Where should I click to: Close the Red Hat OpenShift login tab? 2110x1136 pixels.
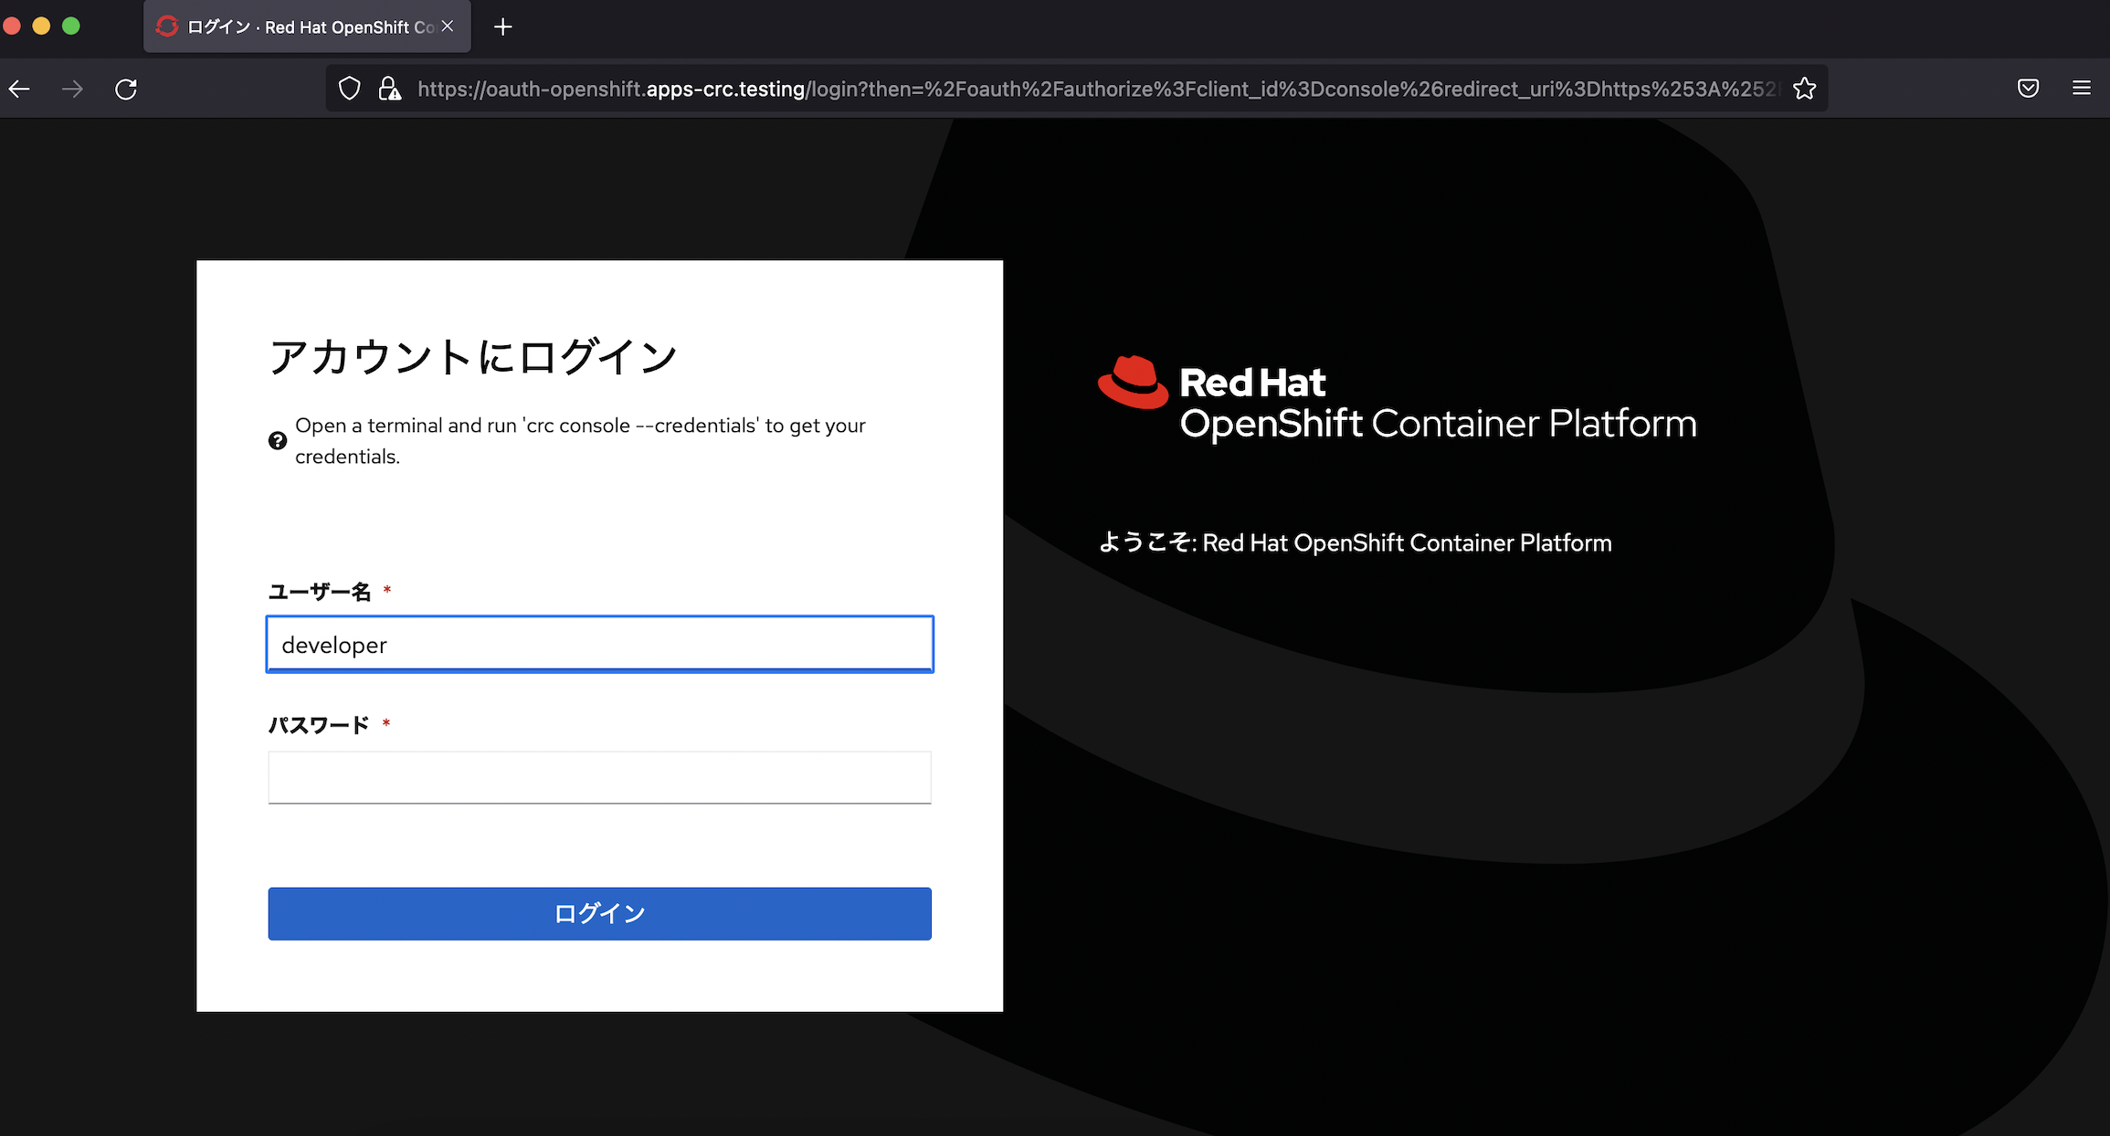(x=448, y=26)
